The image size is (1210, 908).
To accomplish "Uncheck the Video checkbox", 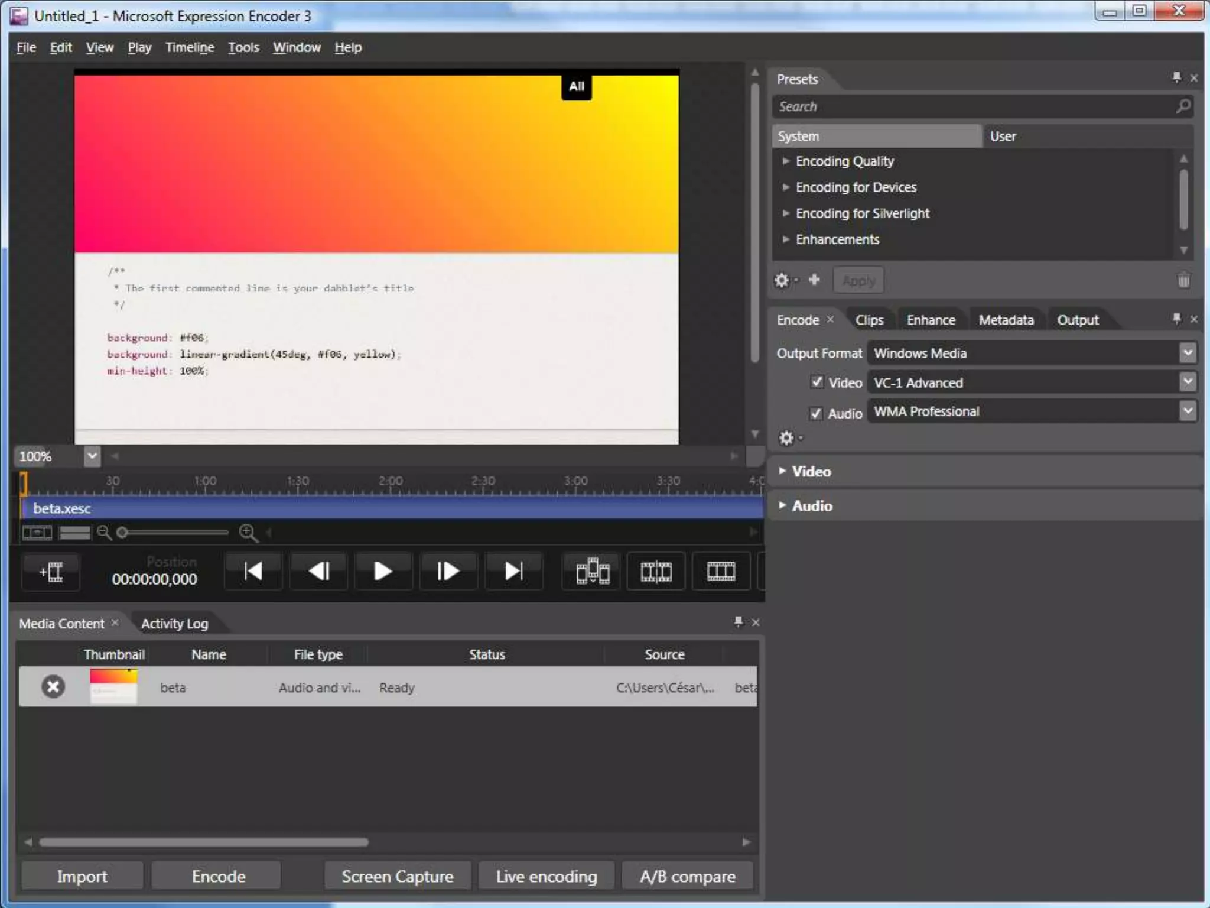I will (817, 382).
